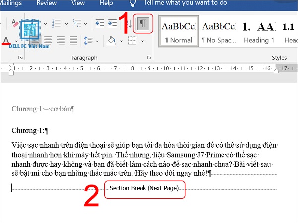298x223 pixels.
Task: Open the Borders dropdown arrow
Action: click(x=142, y=41)
